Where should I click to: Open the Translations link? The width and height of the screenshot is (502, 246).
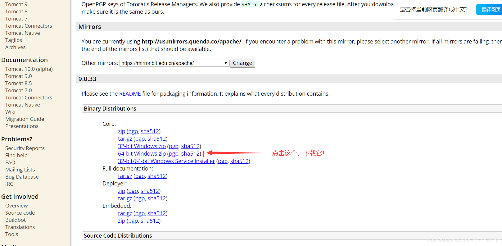click(20, 227)
